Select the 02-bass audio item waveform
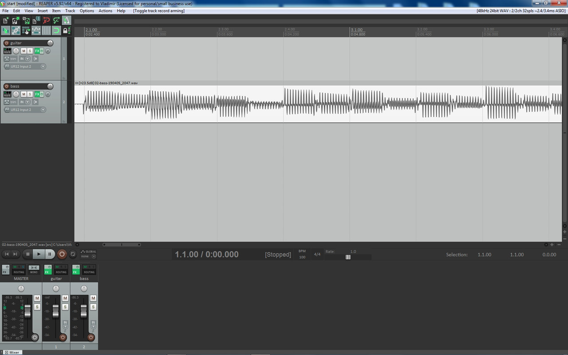Image resolution: width=568 pixels, height=355 pixels. click(x=318, y=104)
